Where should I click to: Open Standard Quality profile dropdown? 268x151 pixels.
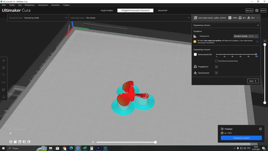coord(246,36)
